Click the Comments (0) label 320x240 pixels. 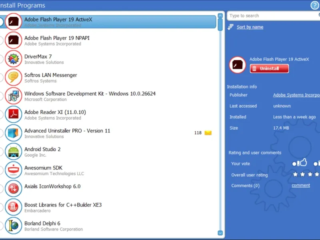click(245, 186)
